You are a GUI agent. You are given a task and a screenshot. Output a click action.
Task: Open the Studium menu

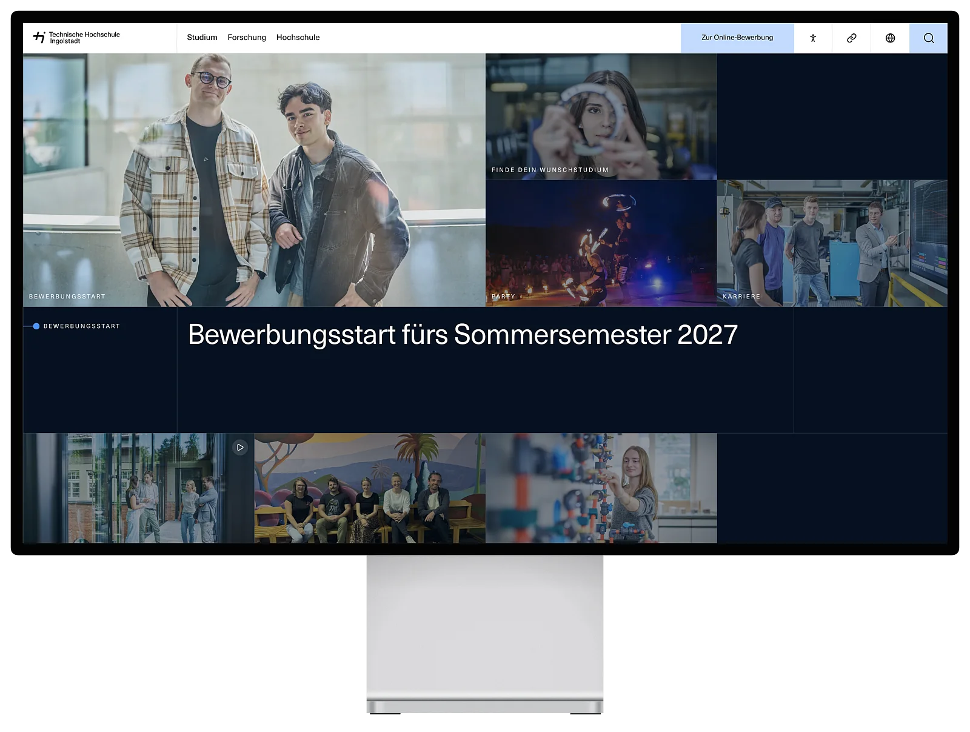click(x=202, y=38)
